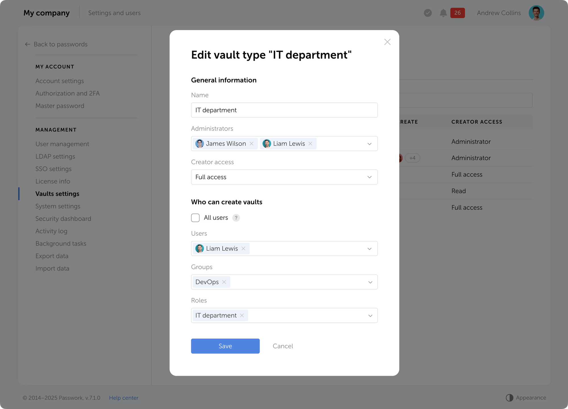The image size is (568, 409).
Task: Go to Security dashboard menu item
Action: click(63, 219)
